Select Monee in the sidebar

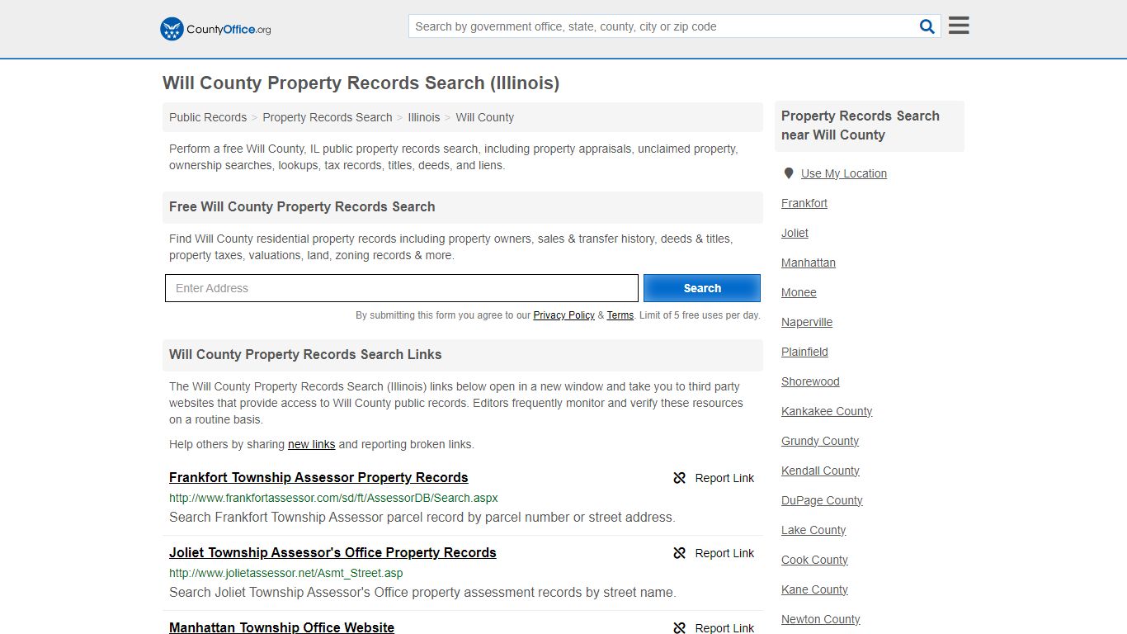point(799,292)
